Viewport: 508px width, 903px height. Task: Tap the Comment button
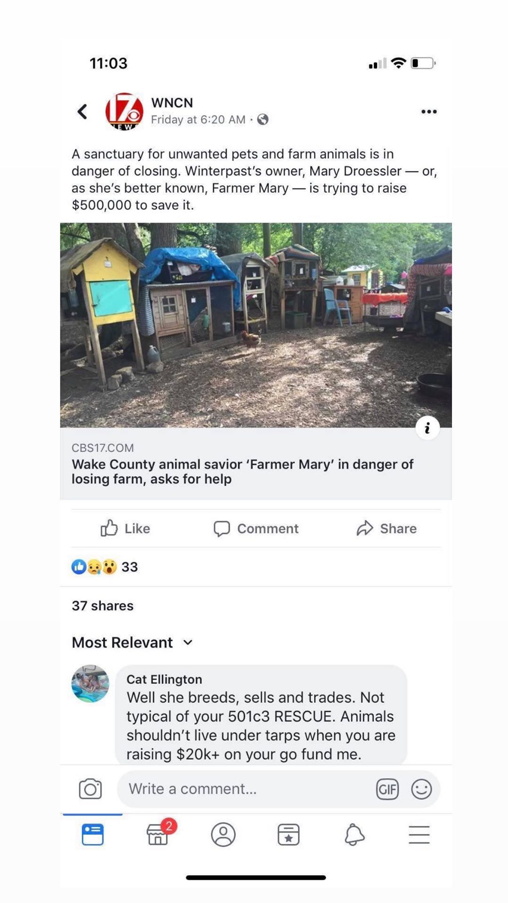(256, 529)
